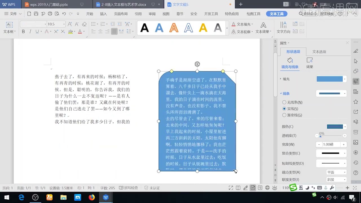Select the No line radio option
The image size is (361, 203).
(x=284, y=102)
